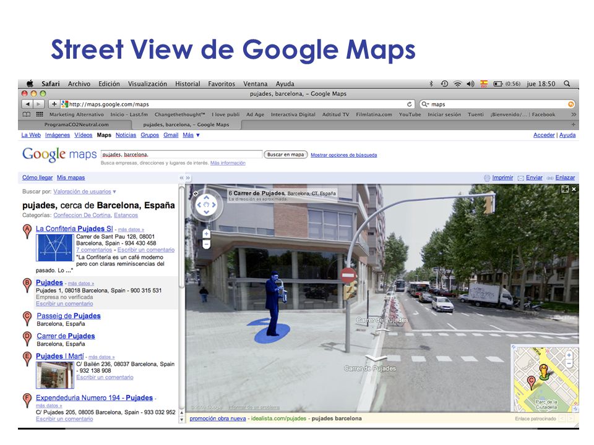Click Mostrar opciones de búsqueda
The width and height of the screenshot is (594, 445).
[x=343, y=155]
